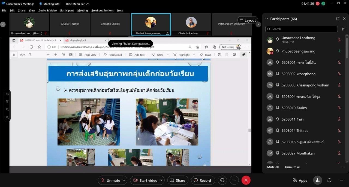Show next video thumbnails with right arrow
This screenshot has height=187, width=349.
pyautogui.click(x=258, y=24)
